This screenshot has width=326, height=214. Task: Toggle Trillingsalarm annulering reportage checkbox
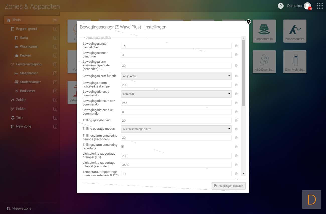tap(123, 147)
